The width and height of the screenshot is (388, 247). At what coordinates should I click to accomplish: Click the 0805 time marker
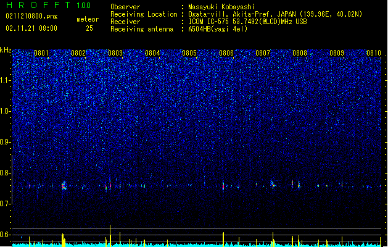point(189,53)
